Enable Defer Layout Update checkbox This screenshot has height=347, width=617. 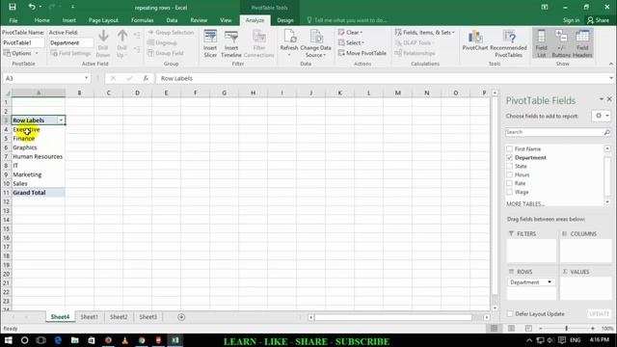(x=510, y=314)
